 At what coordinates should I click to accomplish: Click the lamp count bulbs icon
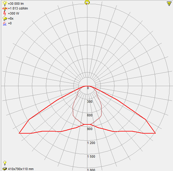coord(5,18)
